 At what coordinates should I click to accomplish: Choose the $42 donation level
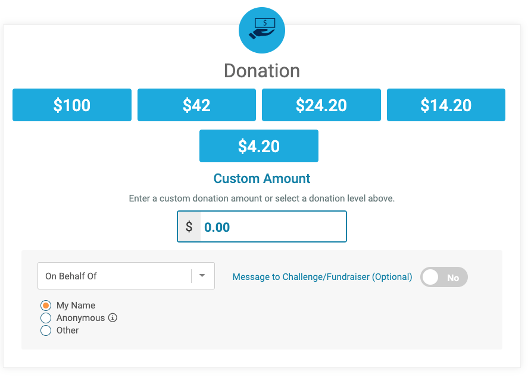point(196,105)
